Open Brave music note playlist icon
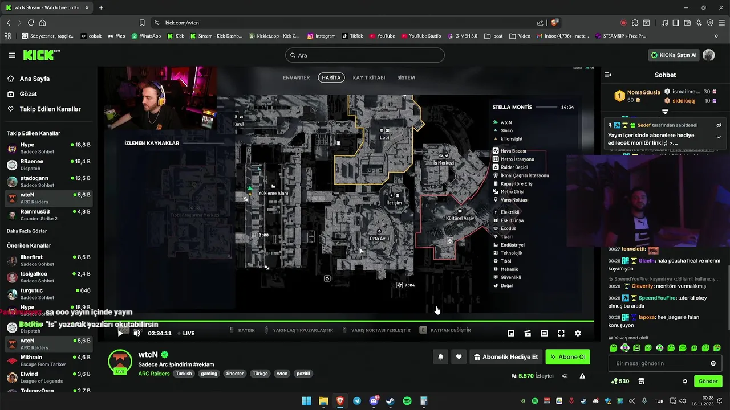 664,23
